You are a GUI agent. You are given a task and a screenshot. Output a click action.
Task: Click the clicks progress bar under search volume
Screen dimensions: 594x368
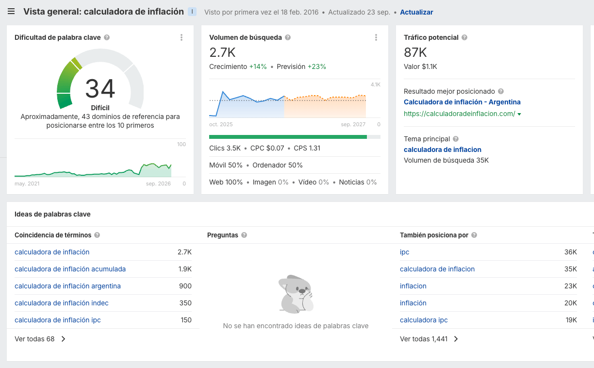[x=295, y=137]
